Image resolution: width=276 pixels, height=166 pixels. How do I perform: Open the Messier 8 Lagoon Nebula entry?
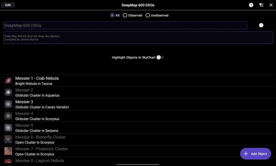tap(139, 160)
